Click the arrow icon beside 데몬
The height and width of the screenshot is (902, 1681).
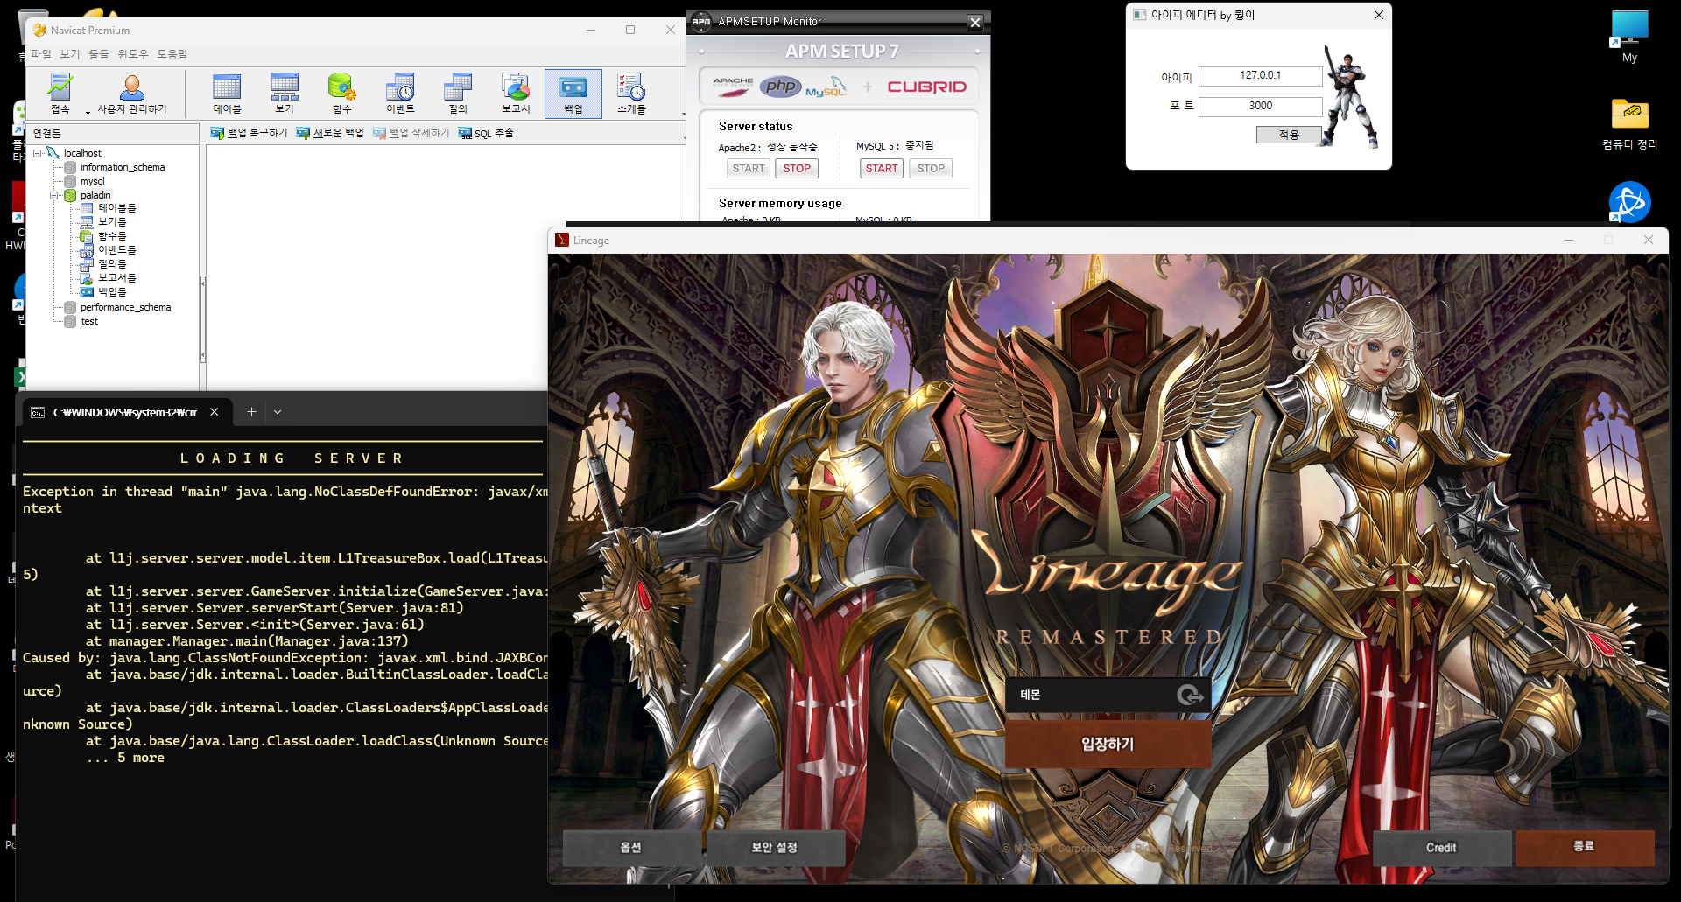pos(1190,695)
